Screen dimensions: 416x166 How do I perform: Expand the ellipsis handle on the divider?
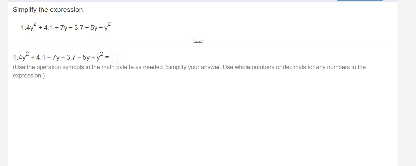click(x=198, y=41)
